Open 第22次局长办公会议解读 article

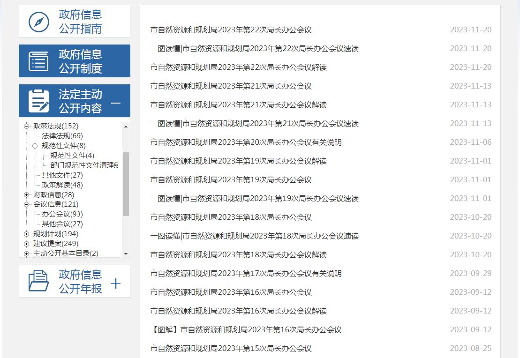click(x=239, y=67)
